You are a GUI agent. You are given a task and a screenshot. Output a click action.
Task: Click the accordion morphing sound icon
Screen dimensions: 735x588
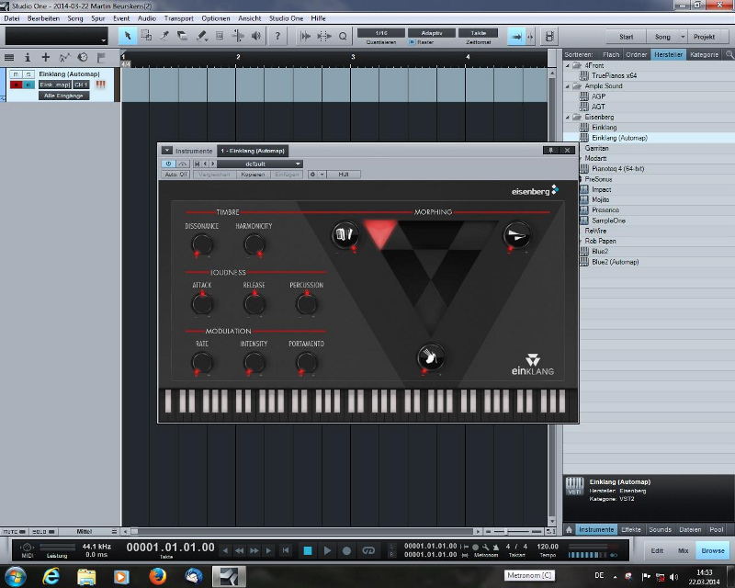[x=345, y=234]
